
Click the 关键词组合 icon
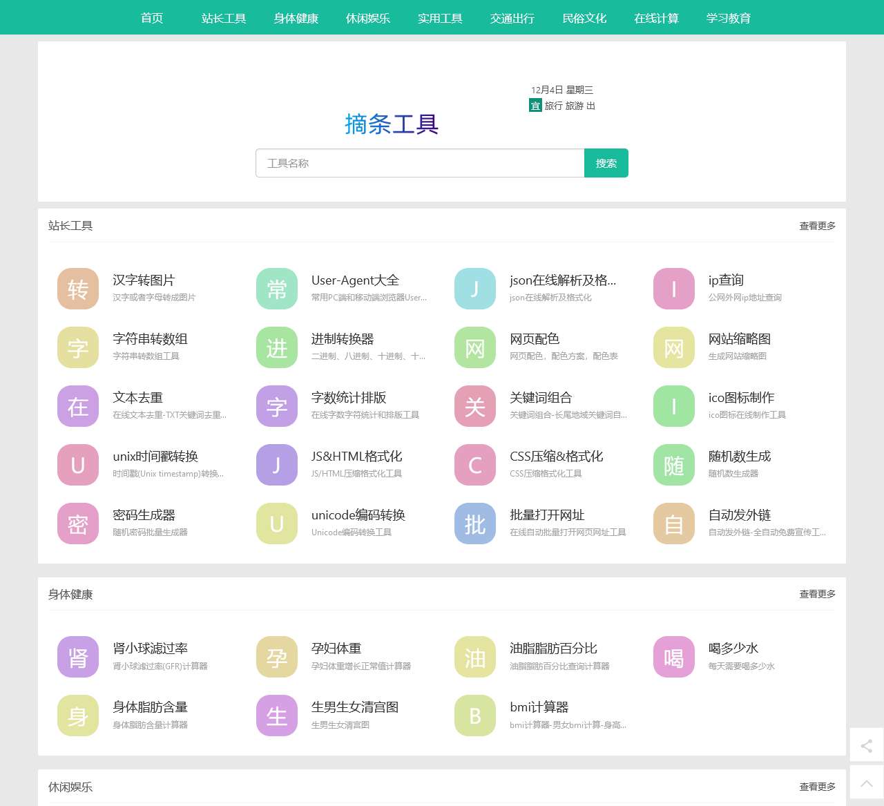click(475, 406)
